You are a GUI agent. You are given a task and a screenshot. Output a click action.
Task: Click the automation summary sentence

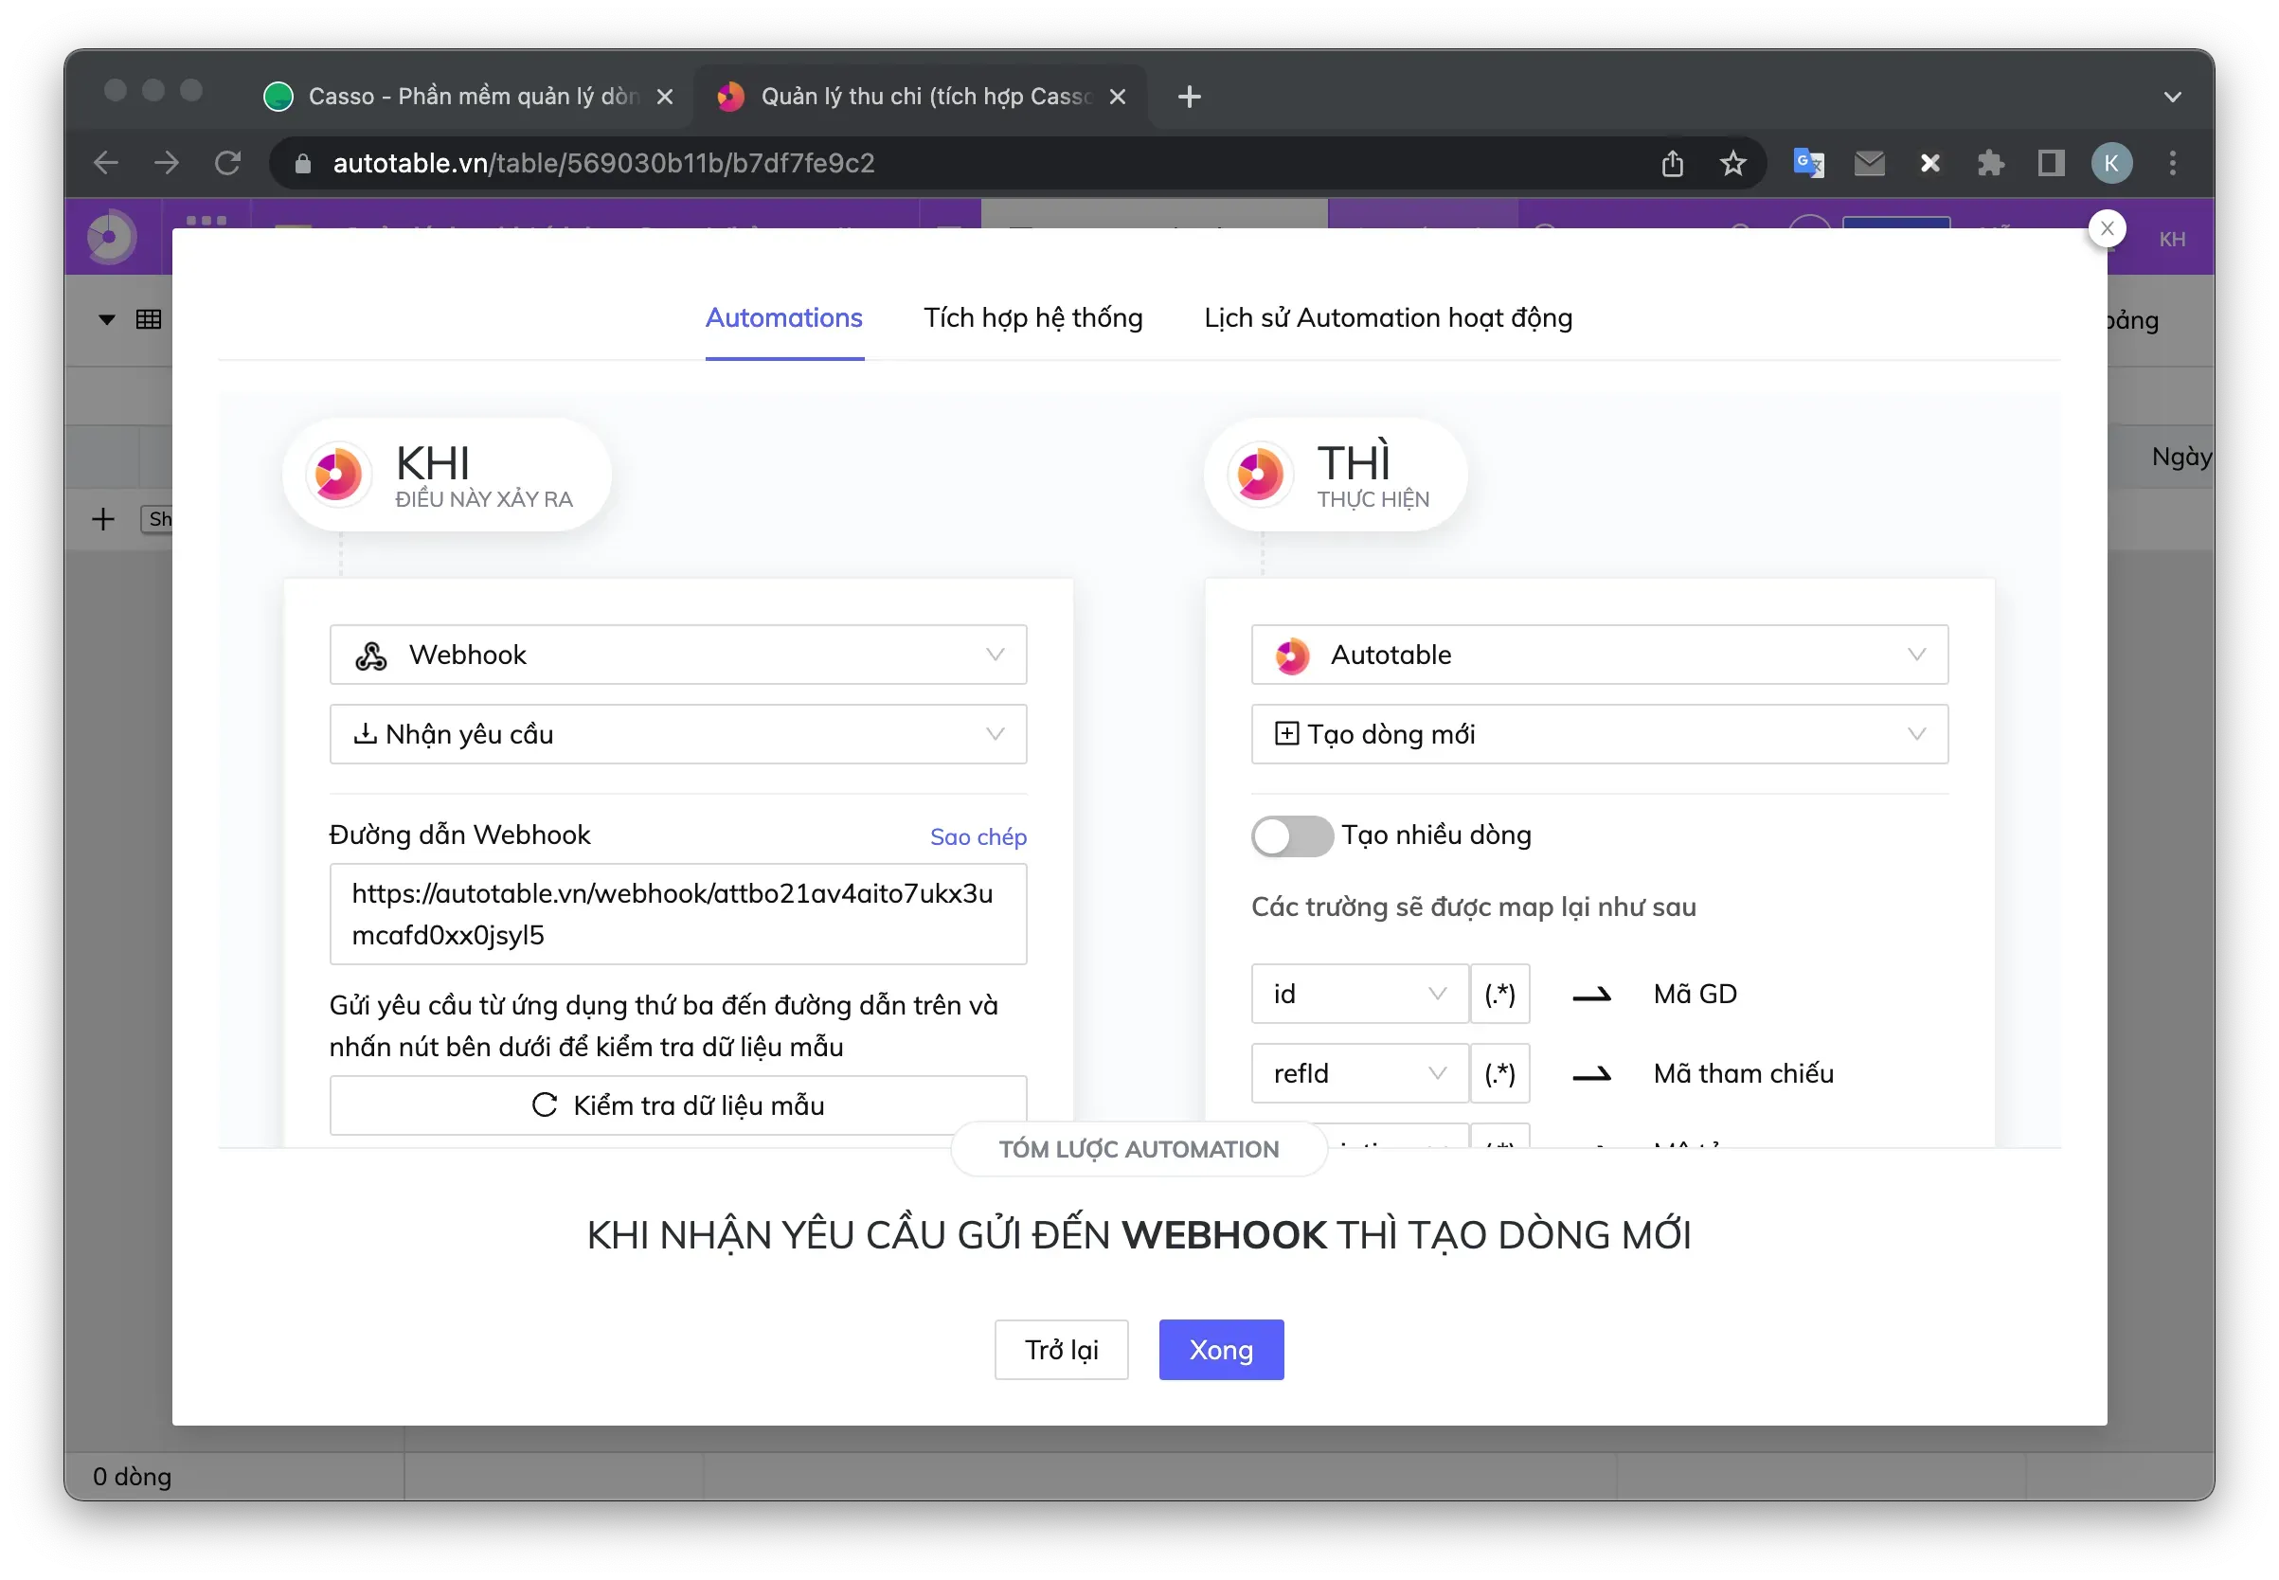(x=1139, y=1235)
